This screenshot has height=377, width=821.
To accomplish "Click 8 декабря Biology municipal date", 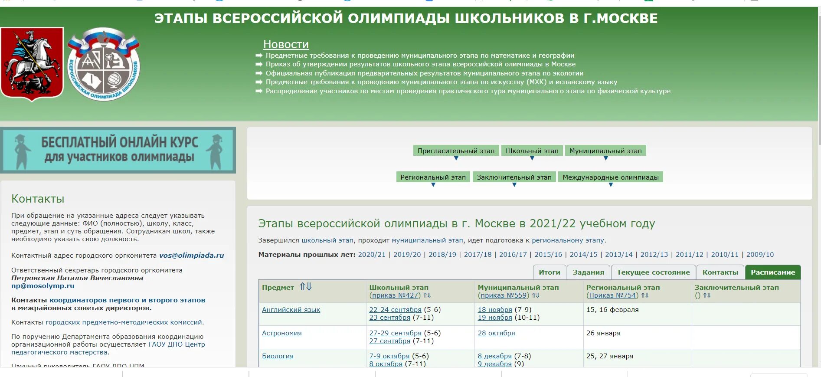I will point(495,356).
